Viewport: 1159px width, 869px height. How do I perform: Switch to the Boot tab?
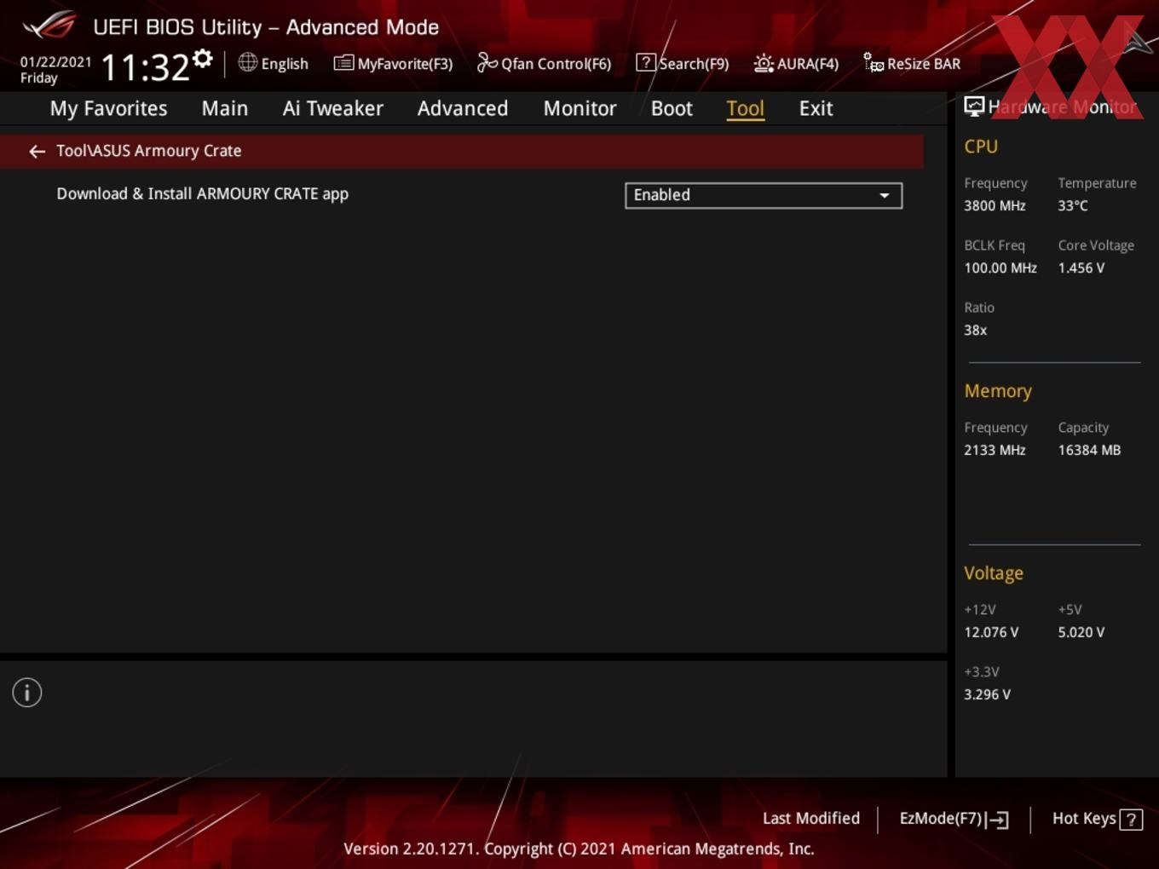672,108
